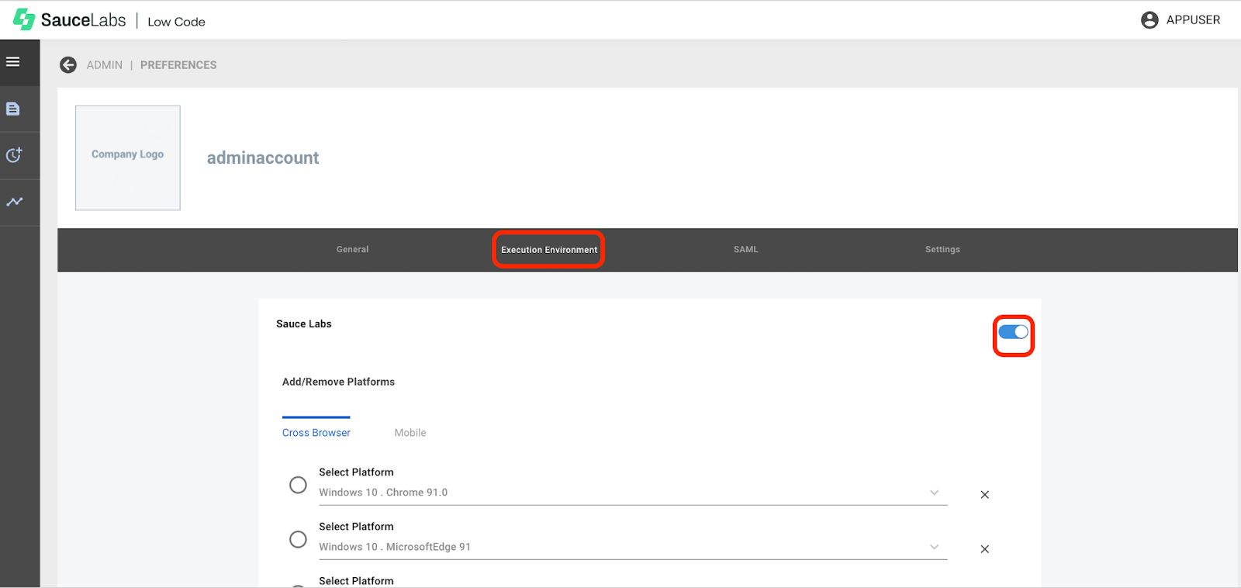Image resolution: width=1241 pixels, height=588 pixels.
Task: Remove the Windows 10 MicrosoftEdge 91 platform
Action: pyautogui.click(x=984, y=549)
